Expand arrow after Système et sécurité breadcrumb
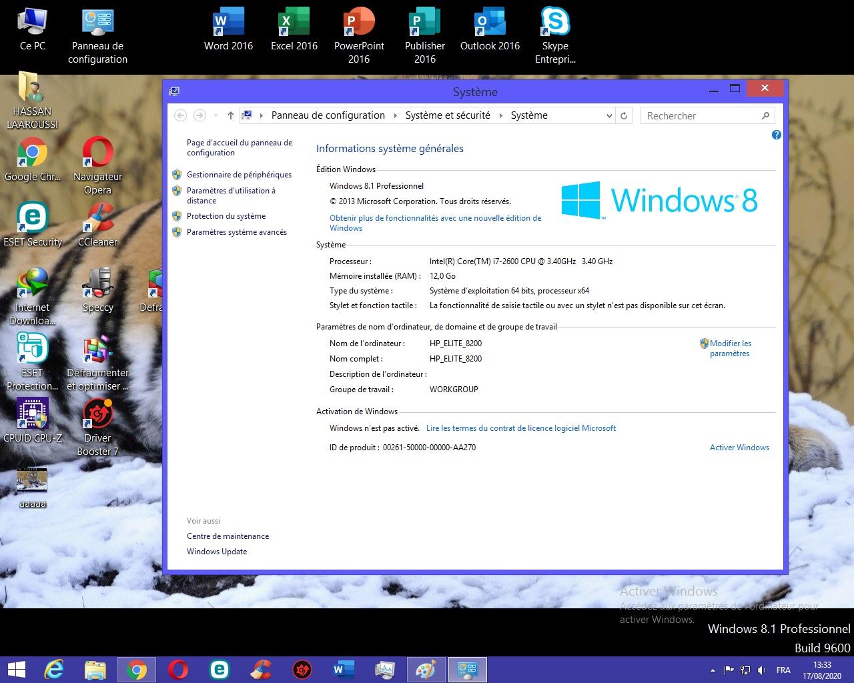Screen dimensions: 854x683 click(x=501, y=115)
